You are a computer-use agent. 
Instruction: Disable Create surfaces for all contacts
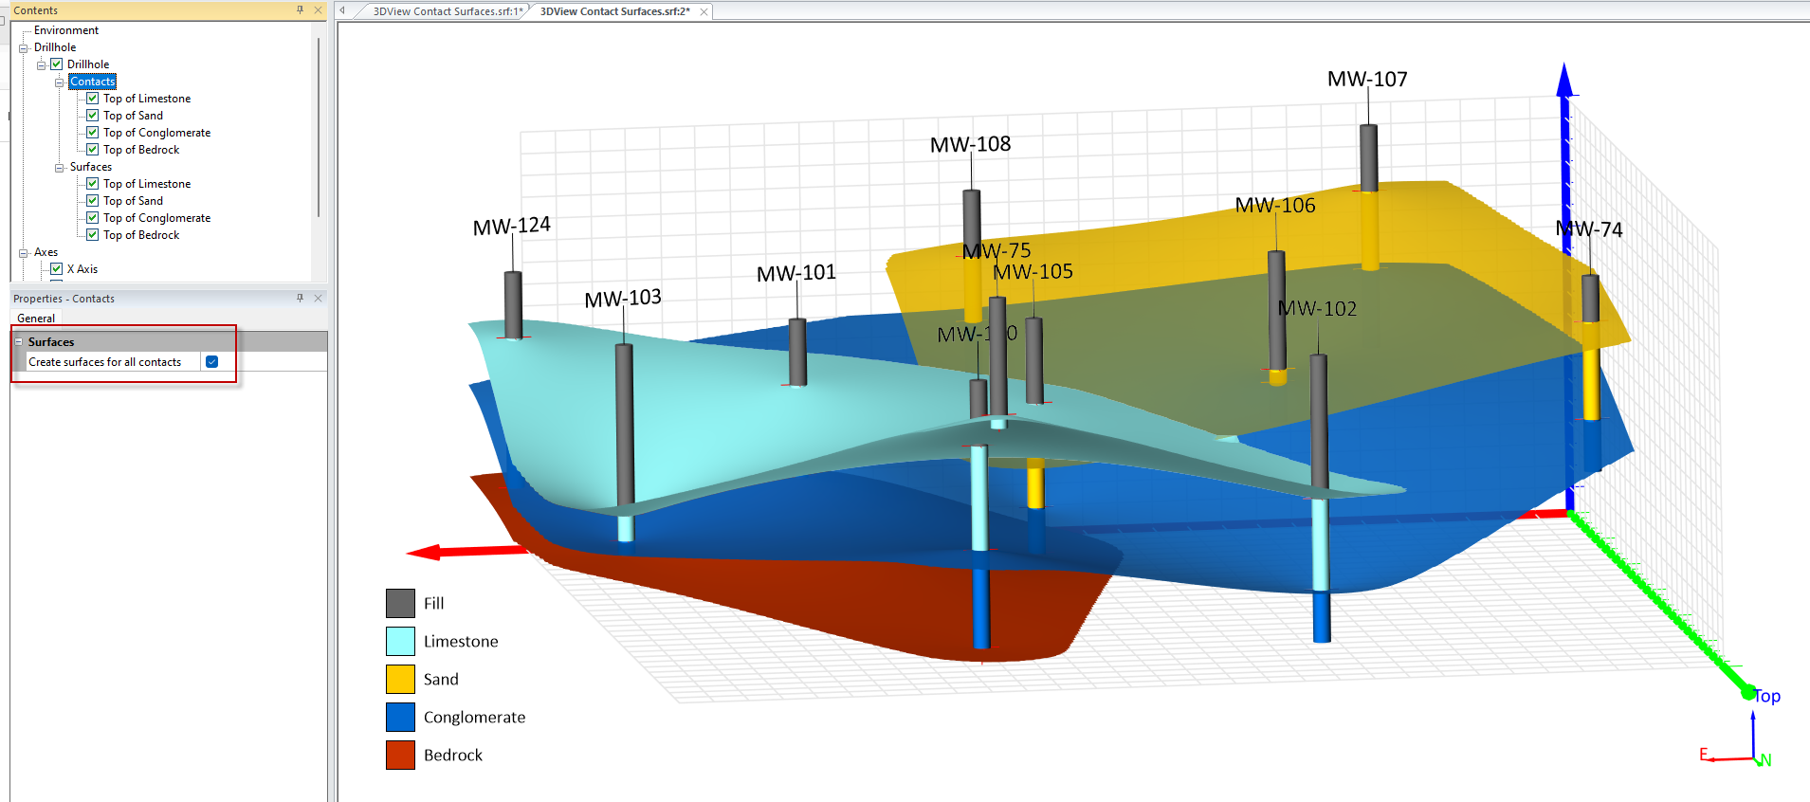[x=212, y=362]
